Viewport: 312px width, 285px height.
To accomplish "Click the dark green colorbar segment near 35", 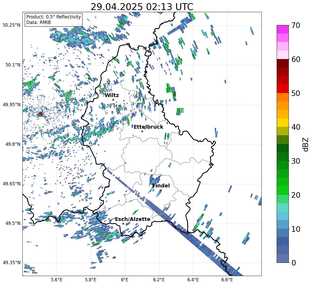I will (x=282, y=148).
